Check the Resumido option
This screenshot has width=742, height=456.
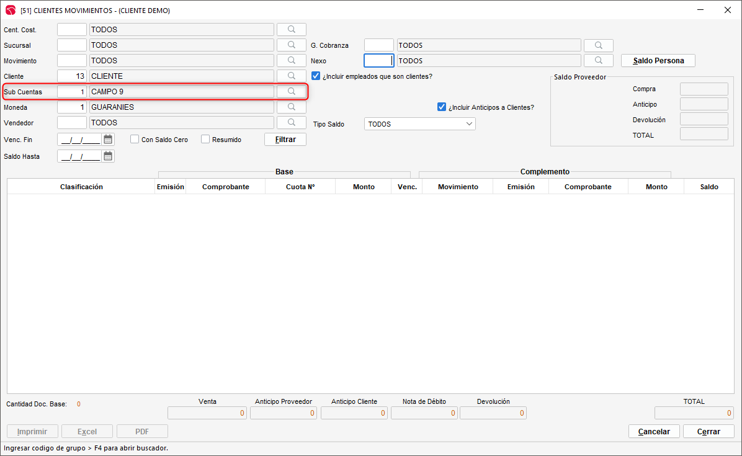tap(205, 140)
